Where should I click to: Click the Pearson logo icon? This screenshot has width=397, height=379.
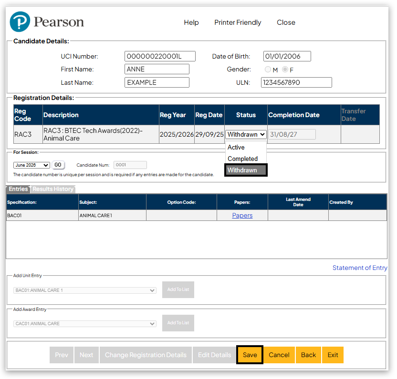pyautogui.click(x=20, y=22)
